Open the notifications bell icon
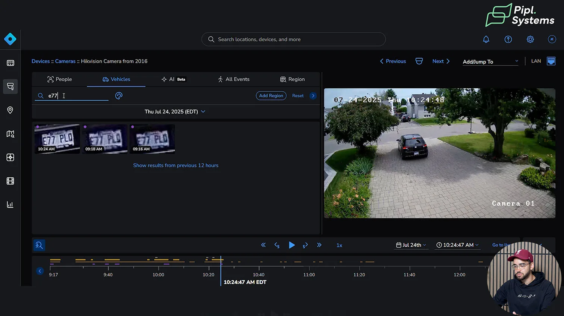 (x=486, y=39)
